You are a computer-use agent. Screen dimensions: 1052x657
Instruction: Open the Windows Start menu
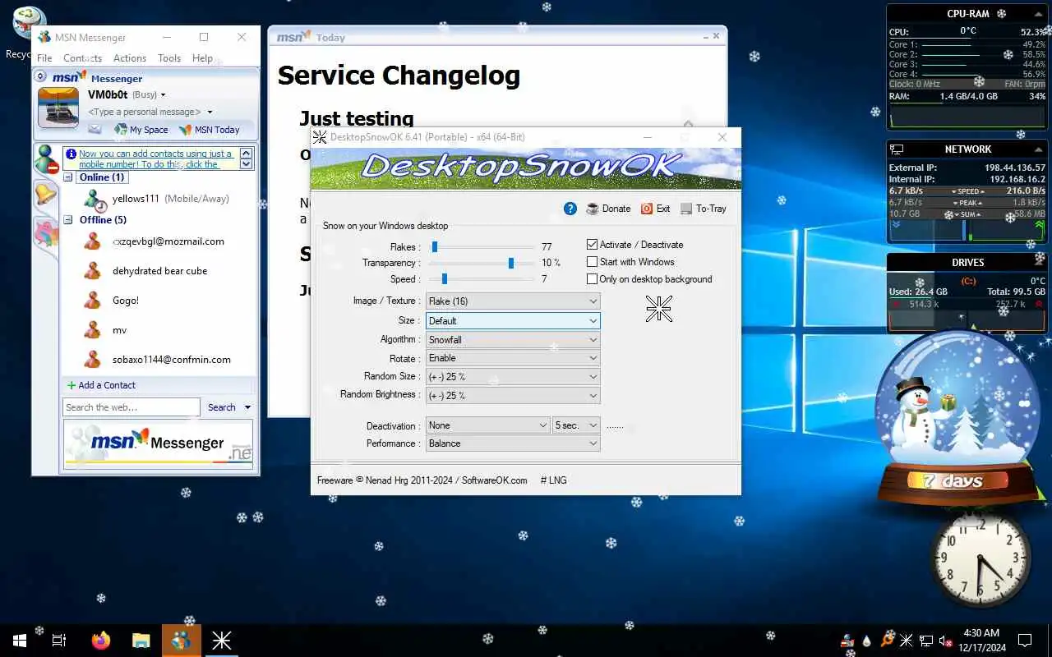click(20, 641)
